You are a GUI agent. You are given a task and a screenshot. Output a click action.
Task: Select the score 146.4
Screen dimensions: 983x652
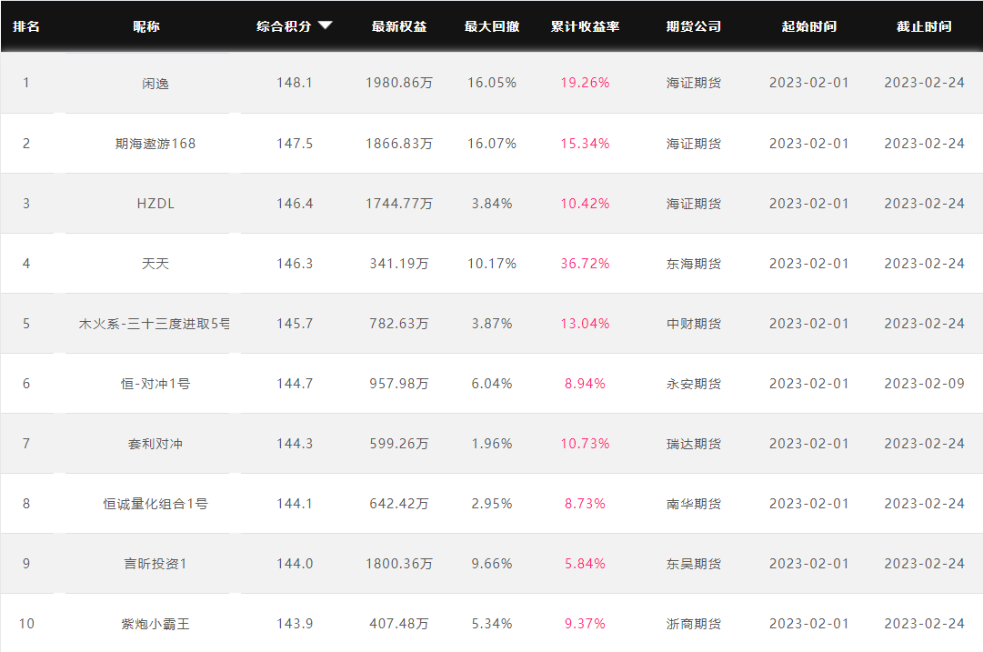[295, 204]
